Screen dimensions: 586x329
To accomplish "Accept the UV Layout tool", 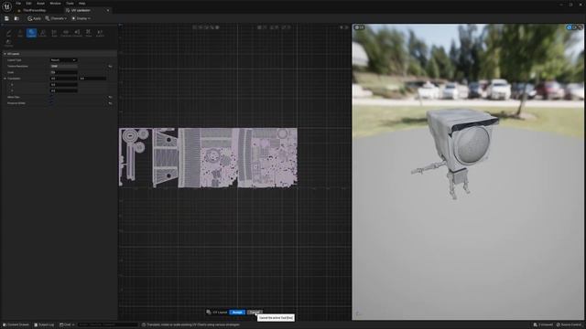I will (x=237, y=313).
